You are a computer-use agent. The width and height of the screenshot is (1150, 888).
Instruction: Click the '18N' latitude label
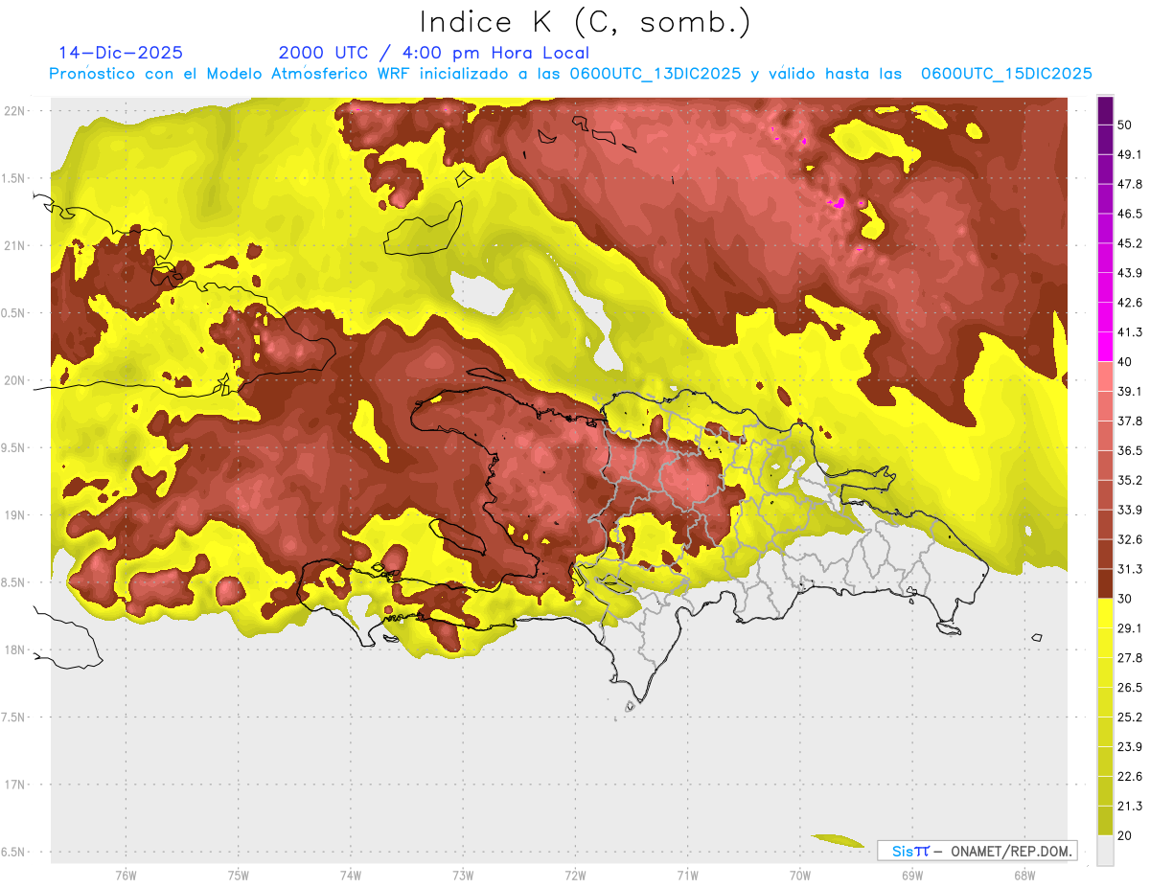[x=13, y=649]
